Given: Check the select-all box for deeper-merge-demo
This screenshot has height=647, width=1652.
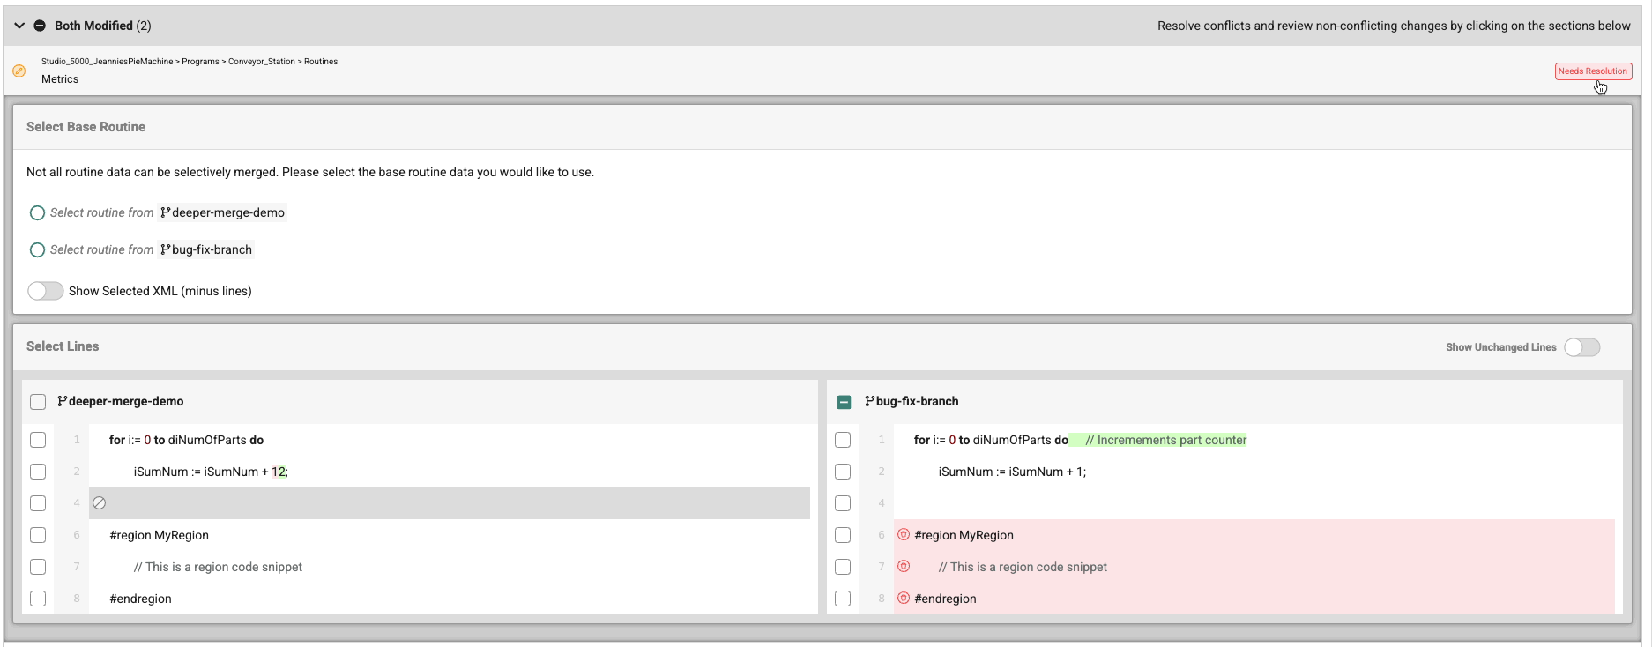Looking at the screenshot, I should tap(38, 402).
